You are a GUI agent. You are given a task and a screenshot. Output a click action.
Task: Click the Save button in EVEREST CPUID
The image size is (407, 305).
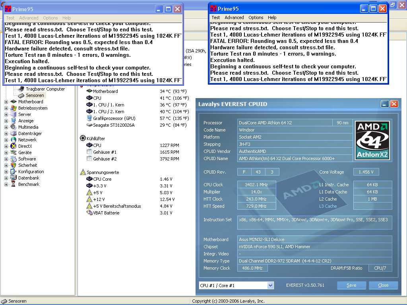351,285
